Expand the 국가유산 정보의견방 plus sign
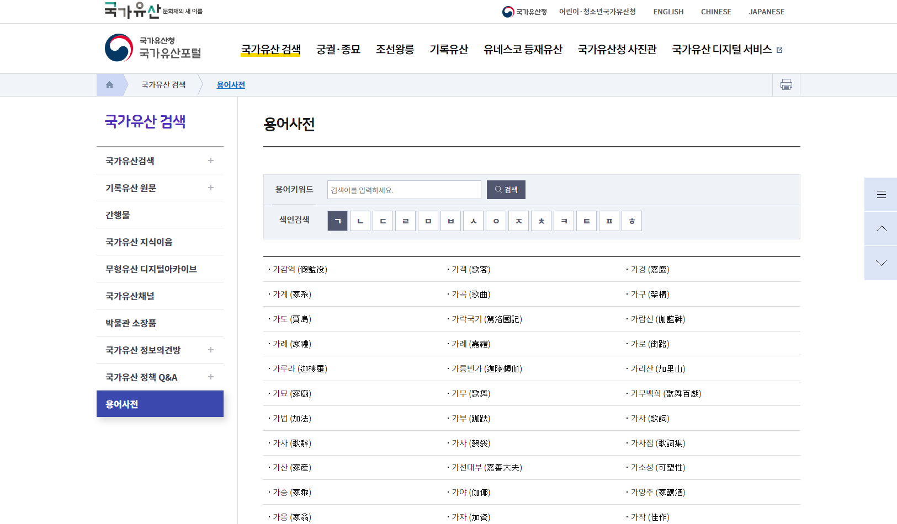Image resolution: width=897 pixels, height=524 pixels. [210, 350]
